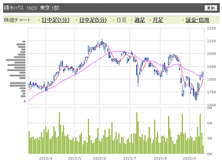Click the 1900 price axis label
This screenshot has width=222, height=166.
point(211,67)
